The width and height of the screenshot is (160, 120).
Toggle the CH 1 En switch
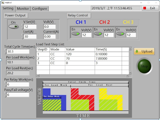pyautogui.click(x=76, y=34)
